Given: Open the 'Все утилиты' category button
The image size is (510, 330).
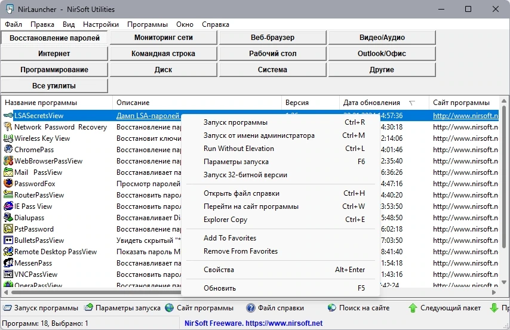Looking at the screenshot, I should coord(54,86).
